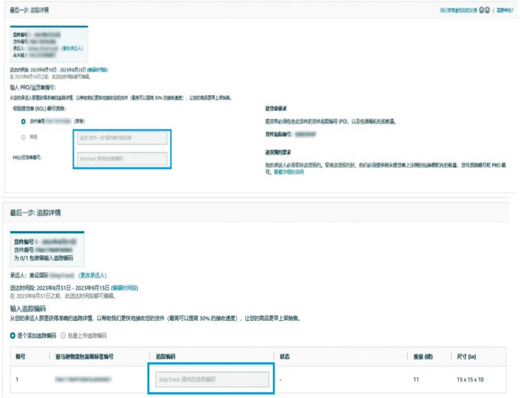
Task: Click tracking code field in box 1 row
Action: (212, 379)
